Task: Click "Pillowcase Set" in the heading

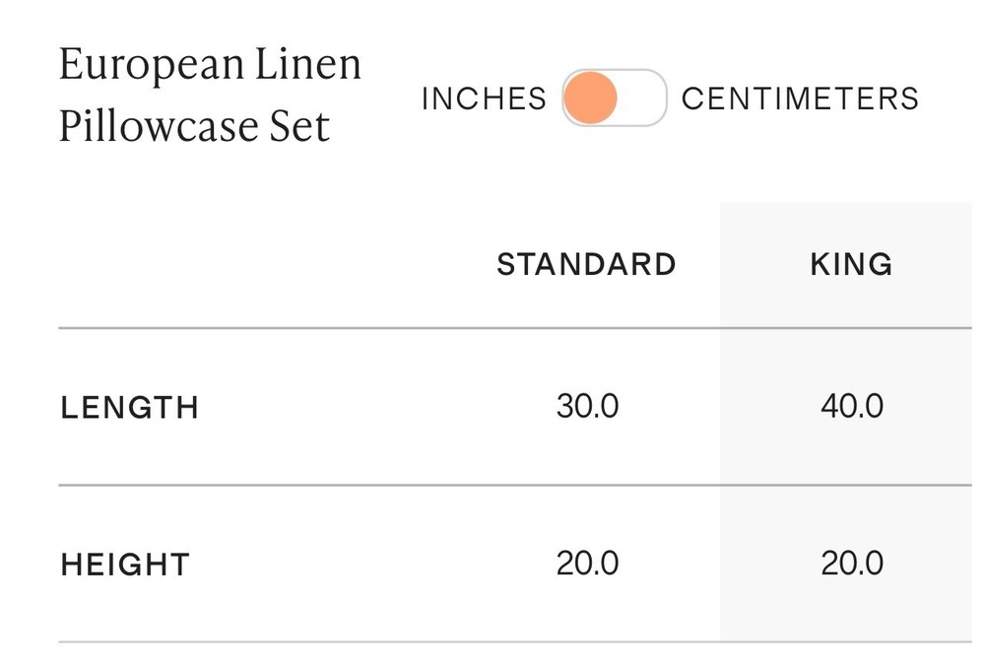Action: [x=194, y=128]
